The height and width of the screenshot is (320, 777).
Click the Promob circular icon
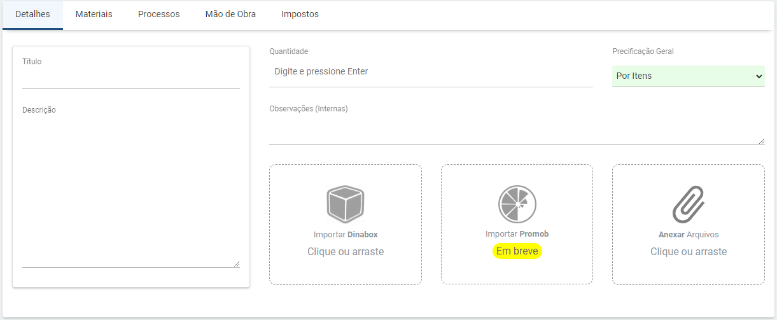click(x=517, y=204)
